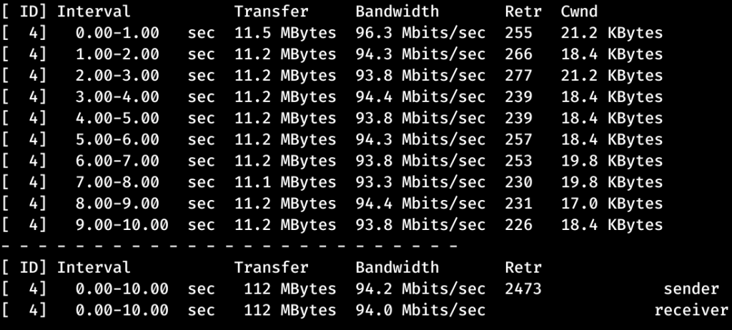Image resolution: width=732 pixels, height=330 pixels.
Task: Click the 93.3 Mbits/sec bandwidth value
Action: tap(420, 183)
